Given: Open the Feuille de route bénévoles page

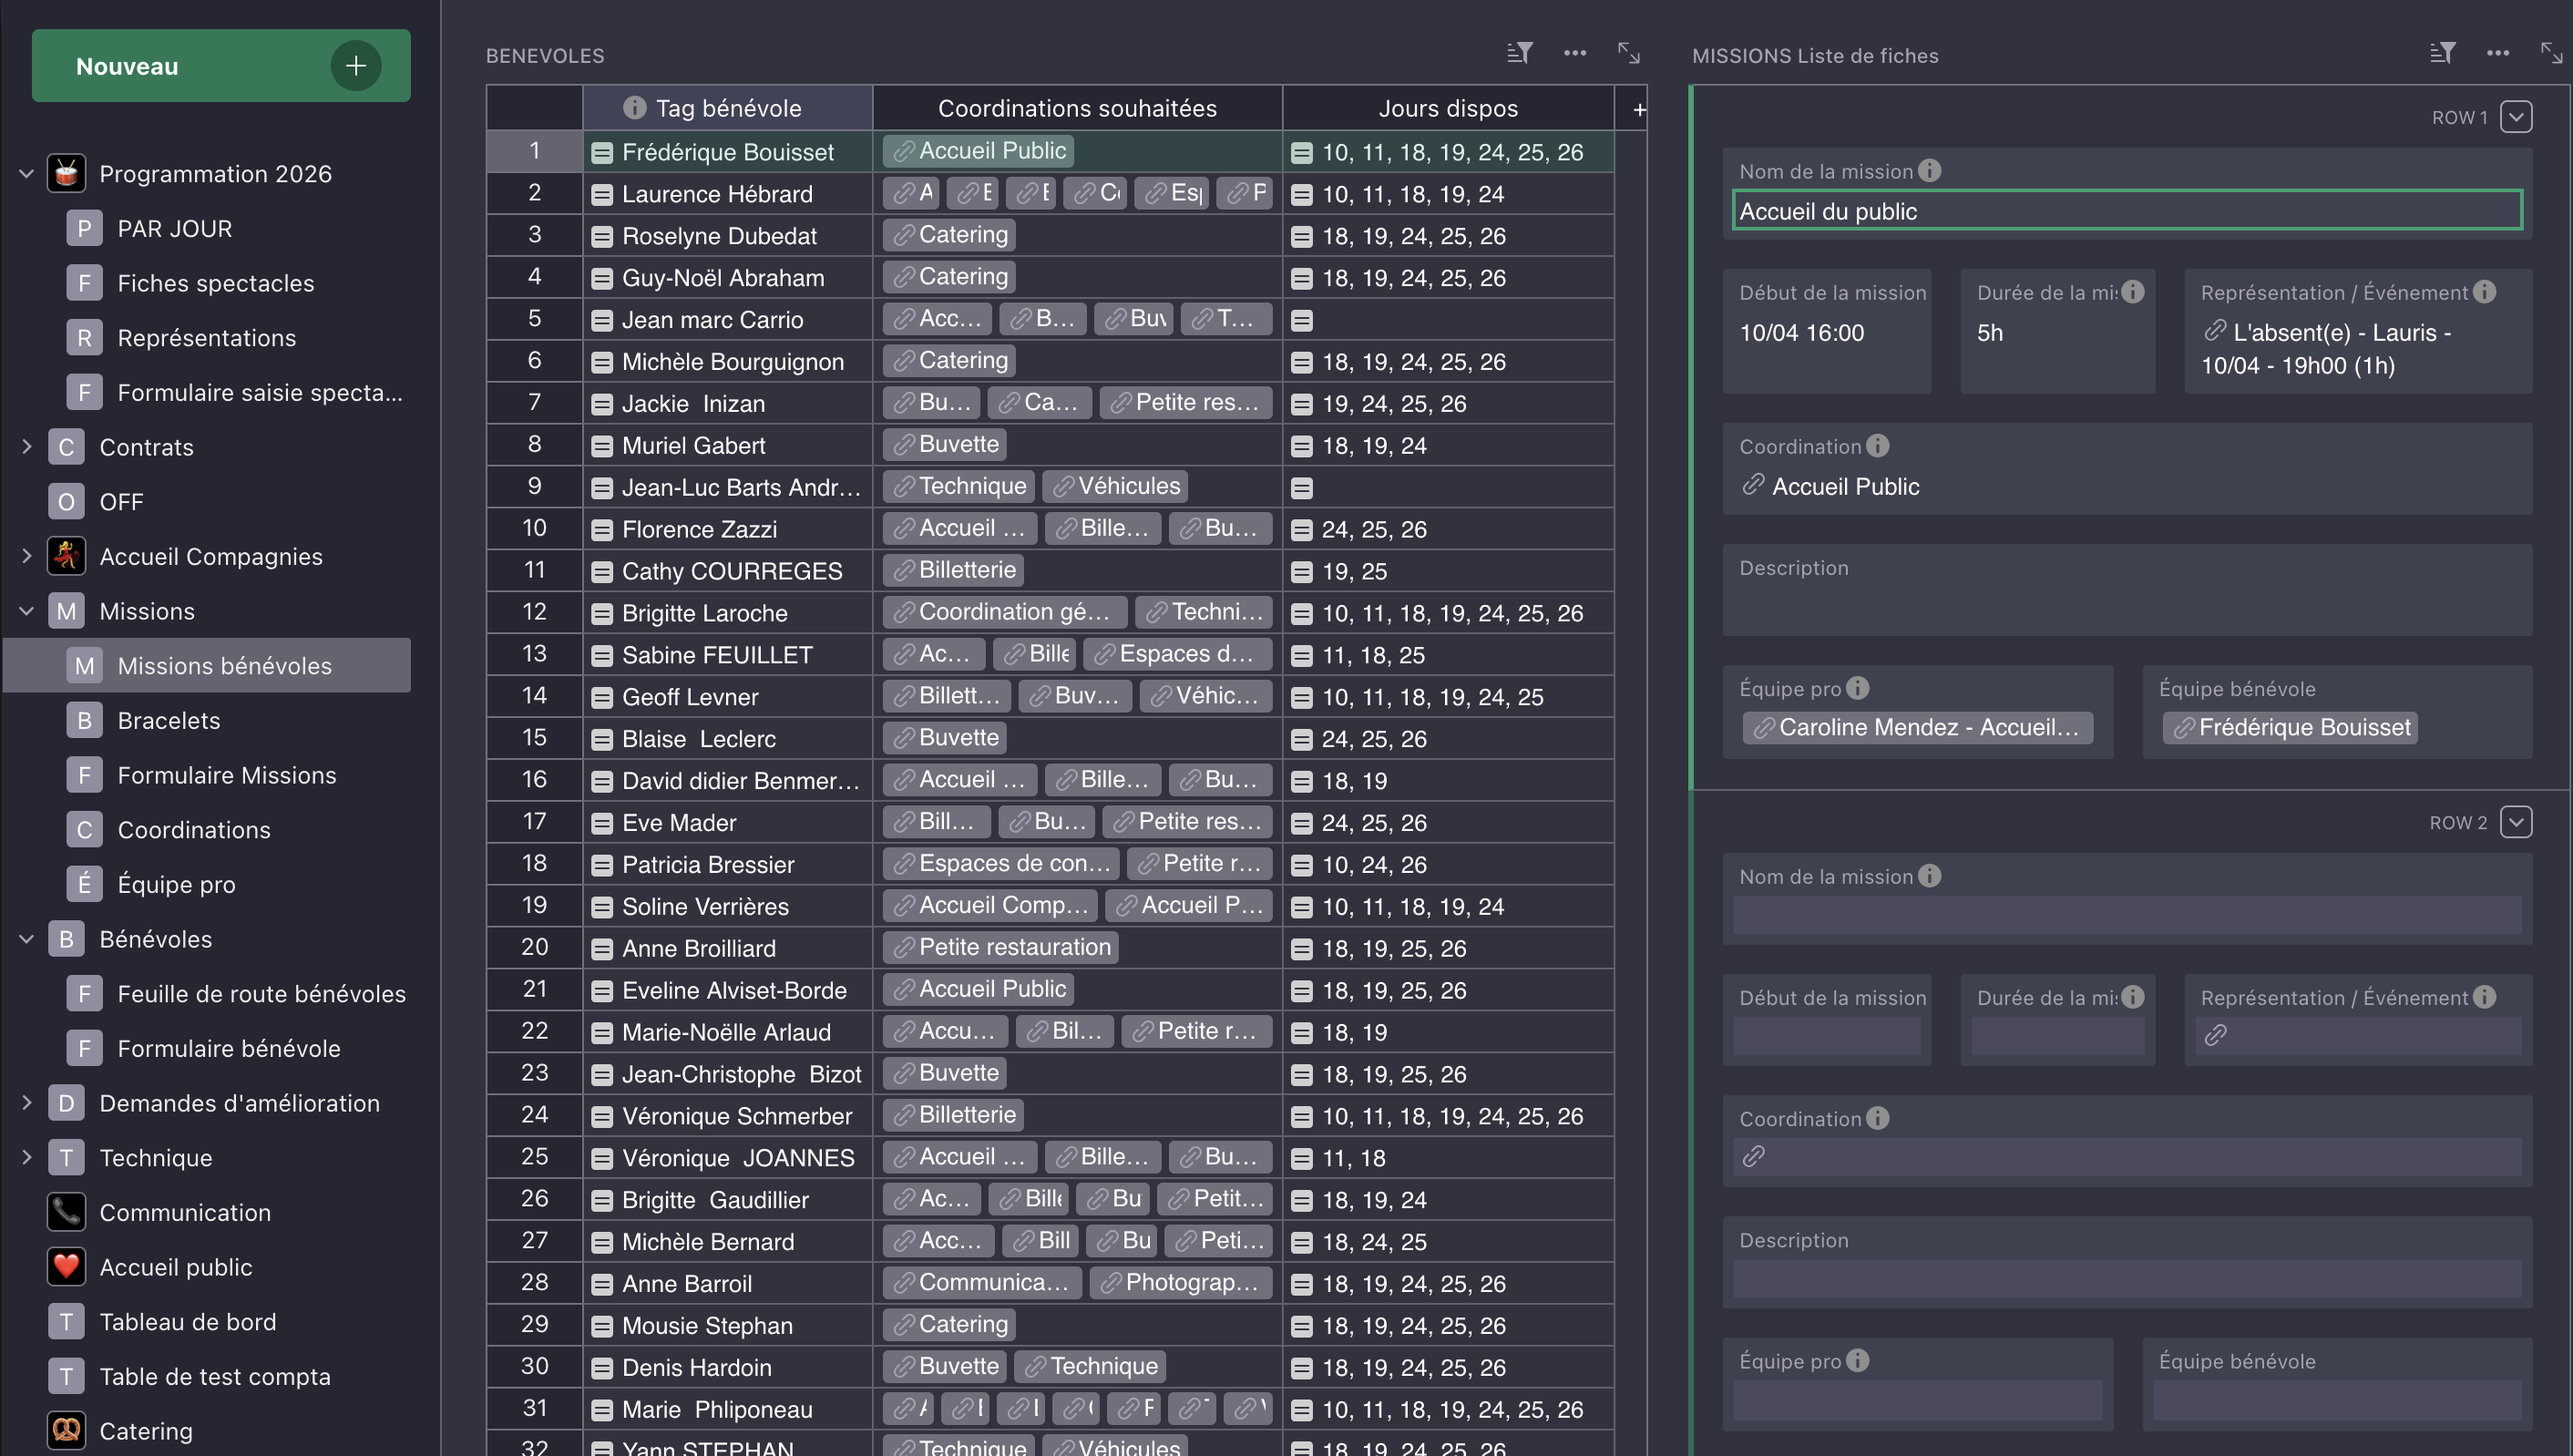Looking at the screenshot, I should (x=261, y=994).
